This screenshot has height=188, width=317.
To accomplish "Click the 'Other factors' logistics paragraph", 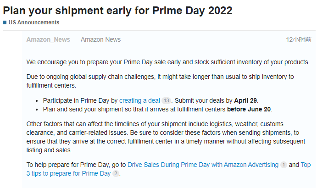I will tap(166, 137).
